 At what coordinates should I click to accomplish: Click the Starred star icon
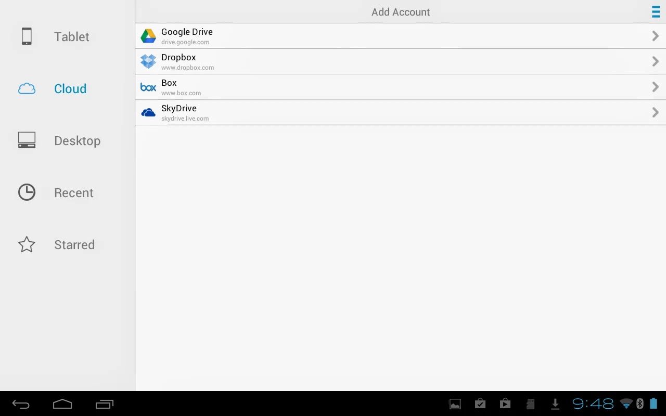pos(26,244)
